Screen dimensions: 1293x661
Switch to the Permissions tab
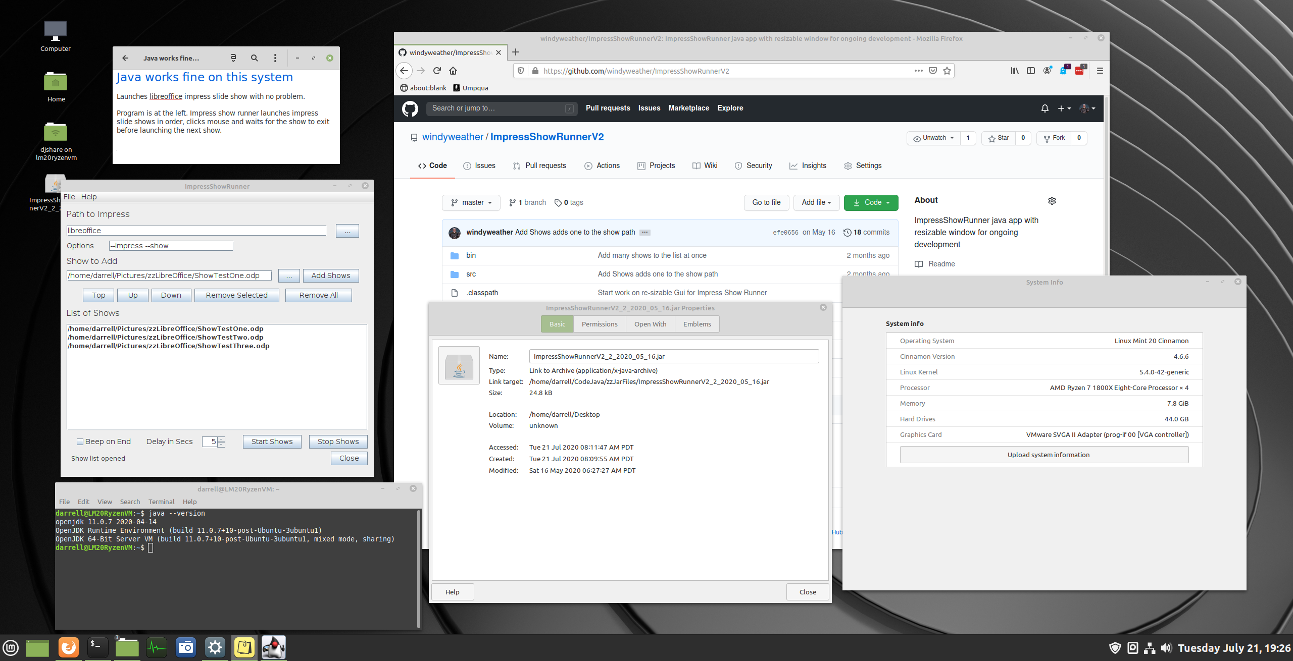pyautogui.click(x=599, y=324)
